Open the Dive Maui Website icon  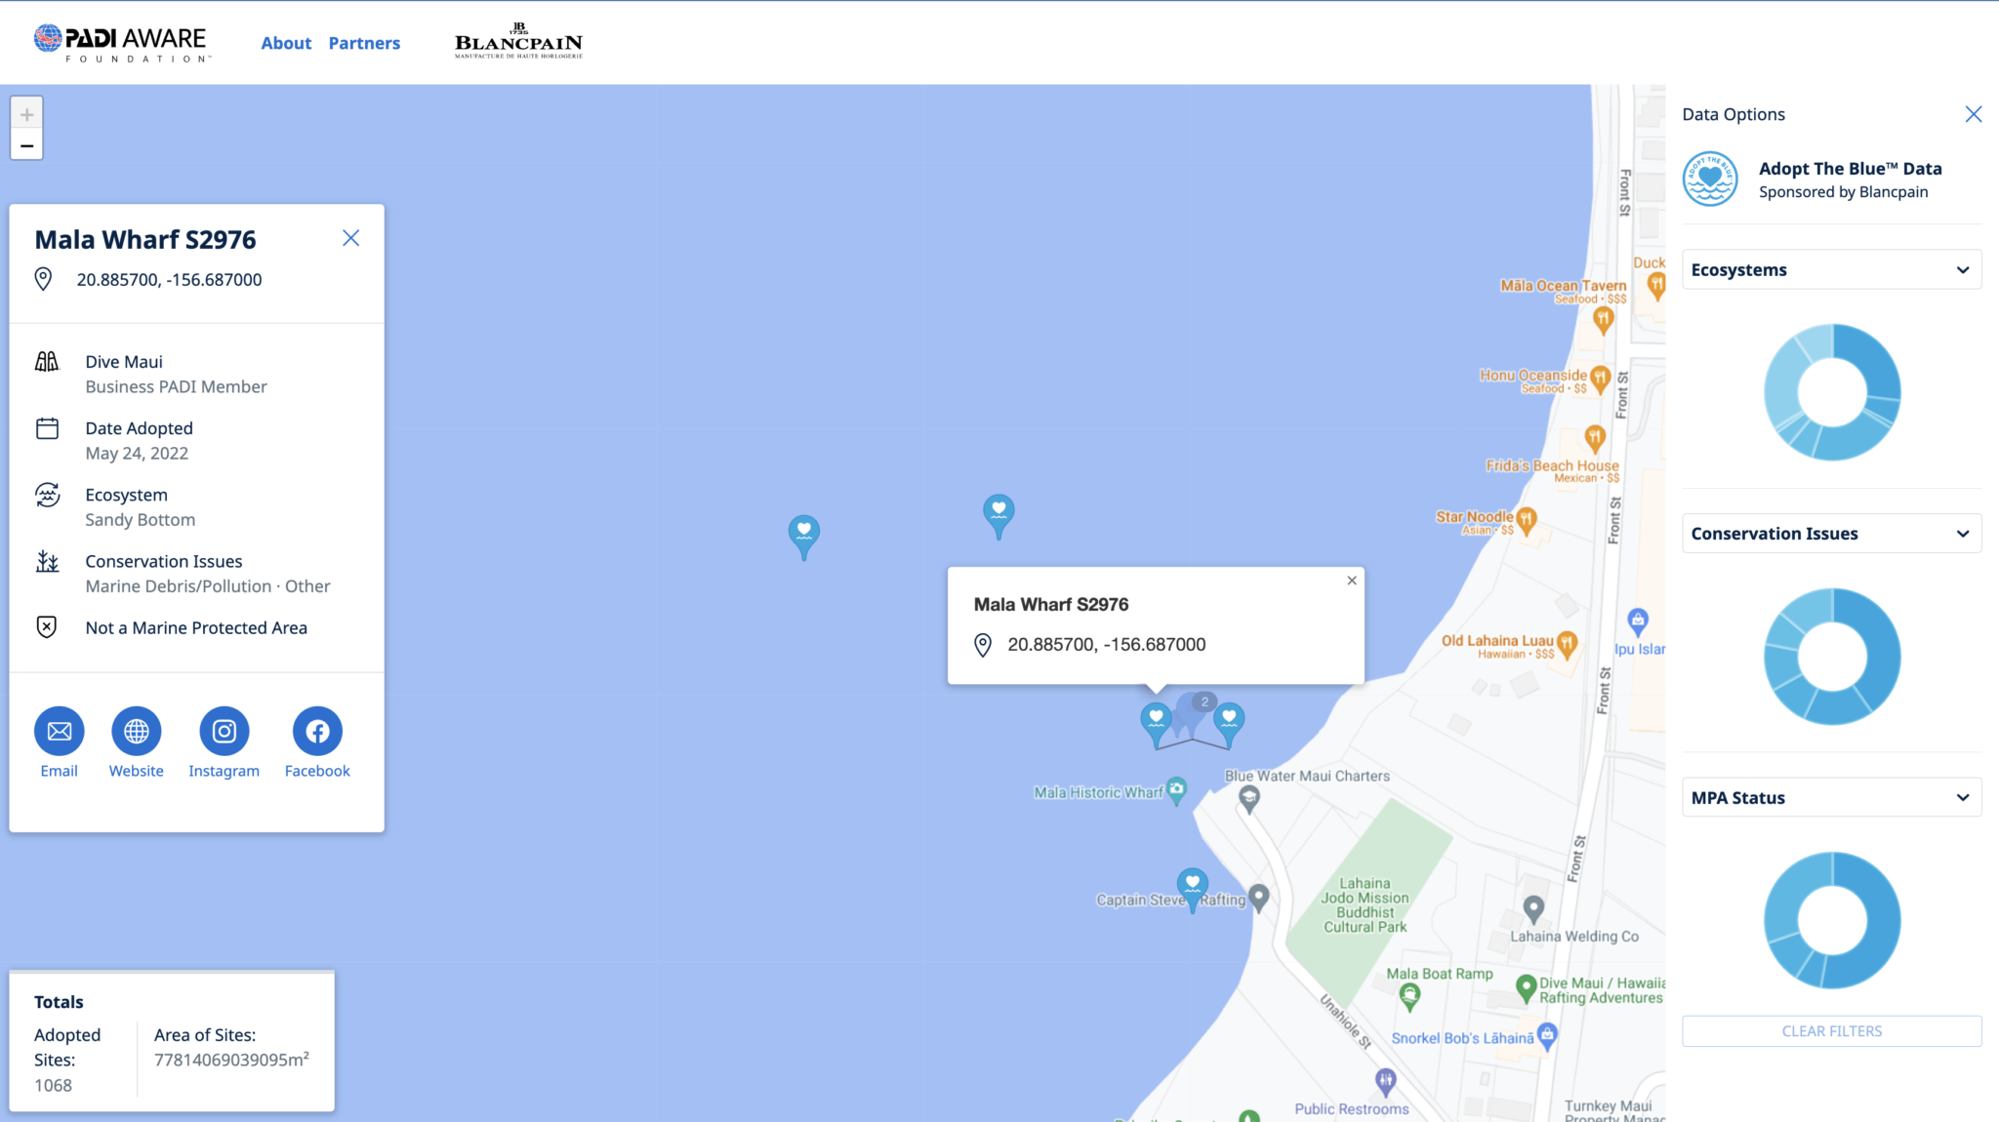[137, 732]
